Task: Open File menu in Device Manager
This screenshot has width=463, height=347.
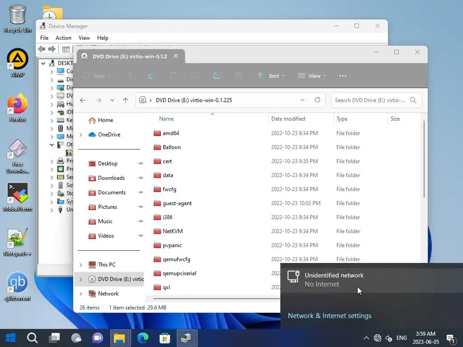Action: click(44, 38)
